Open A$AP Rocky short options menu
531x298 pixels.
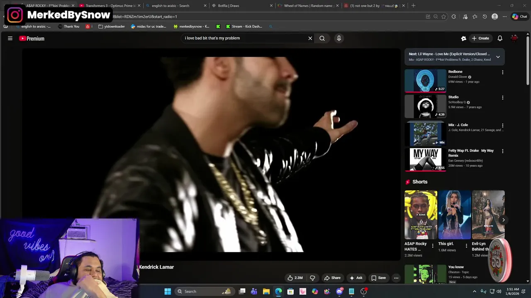(x=432, y=246)
